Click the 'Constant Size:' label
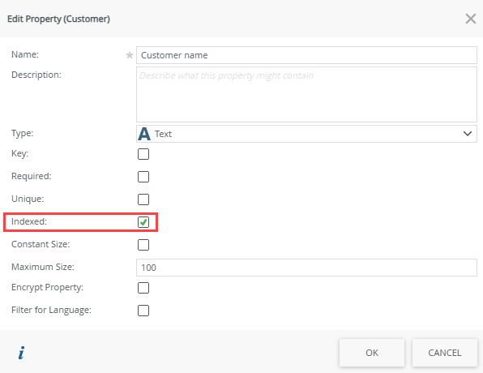The height and width of the screenshot is (373, 483). point(41,244)
